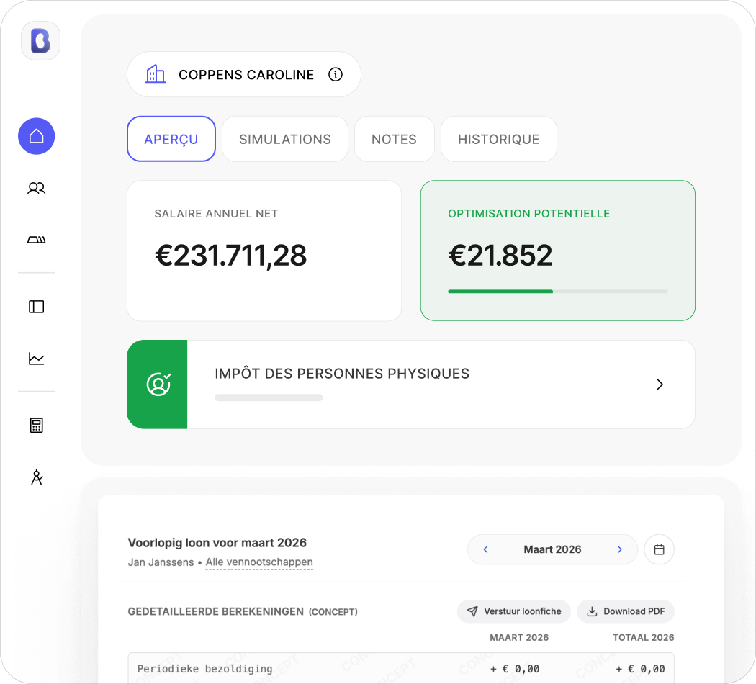Viewport: 756px width, 684px height.
Task: Expand Impôt des personnes physiques chevron
Action: (x=660, y=384)
